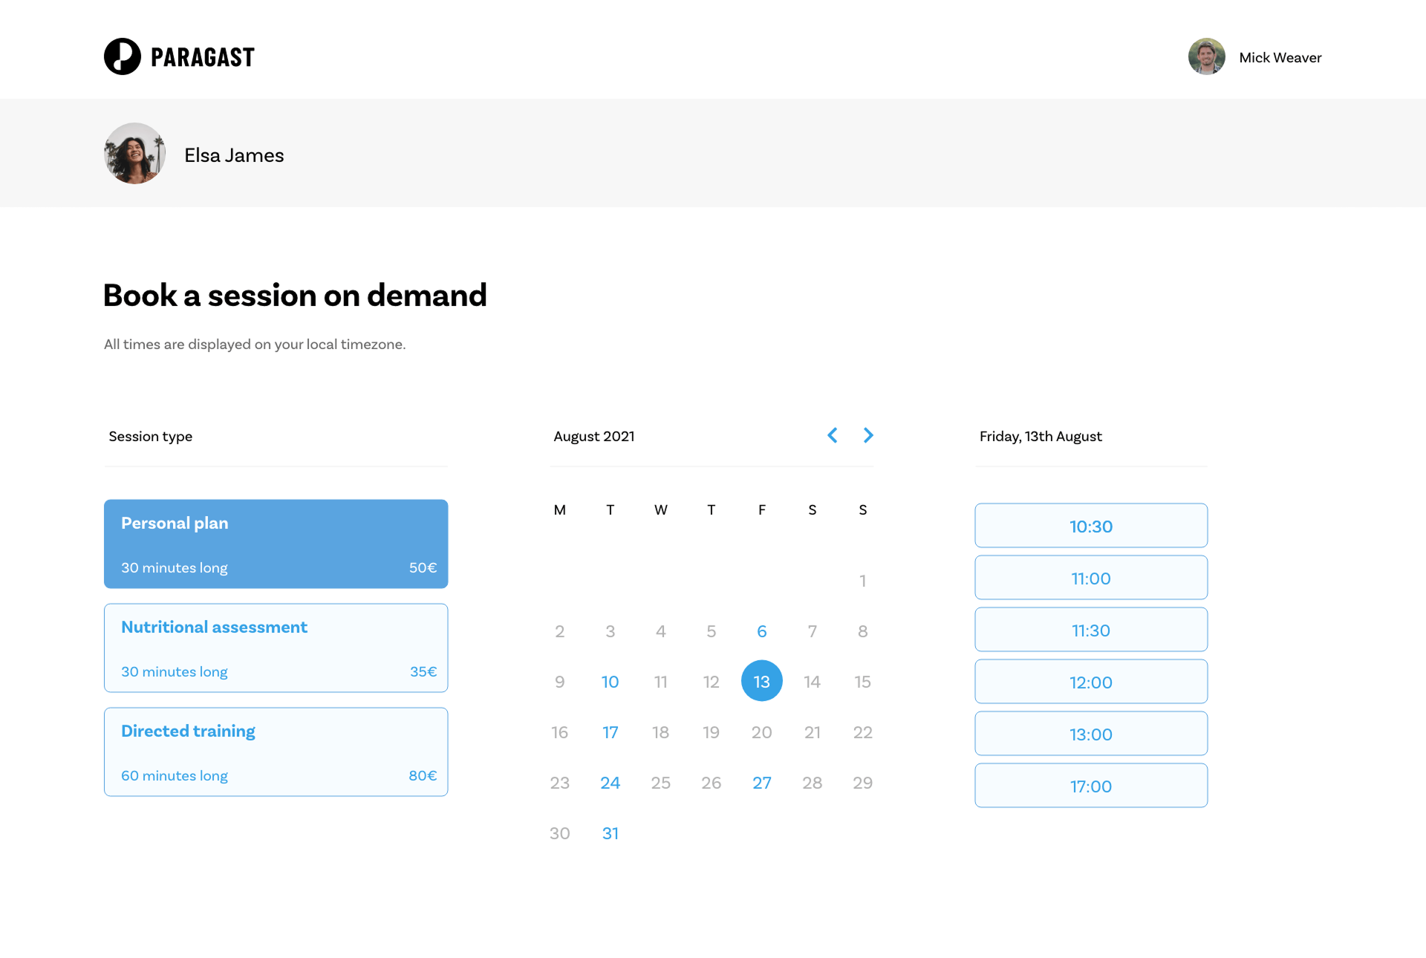
Task: Select the Nutritional assessment session type
Action: 276,647
